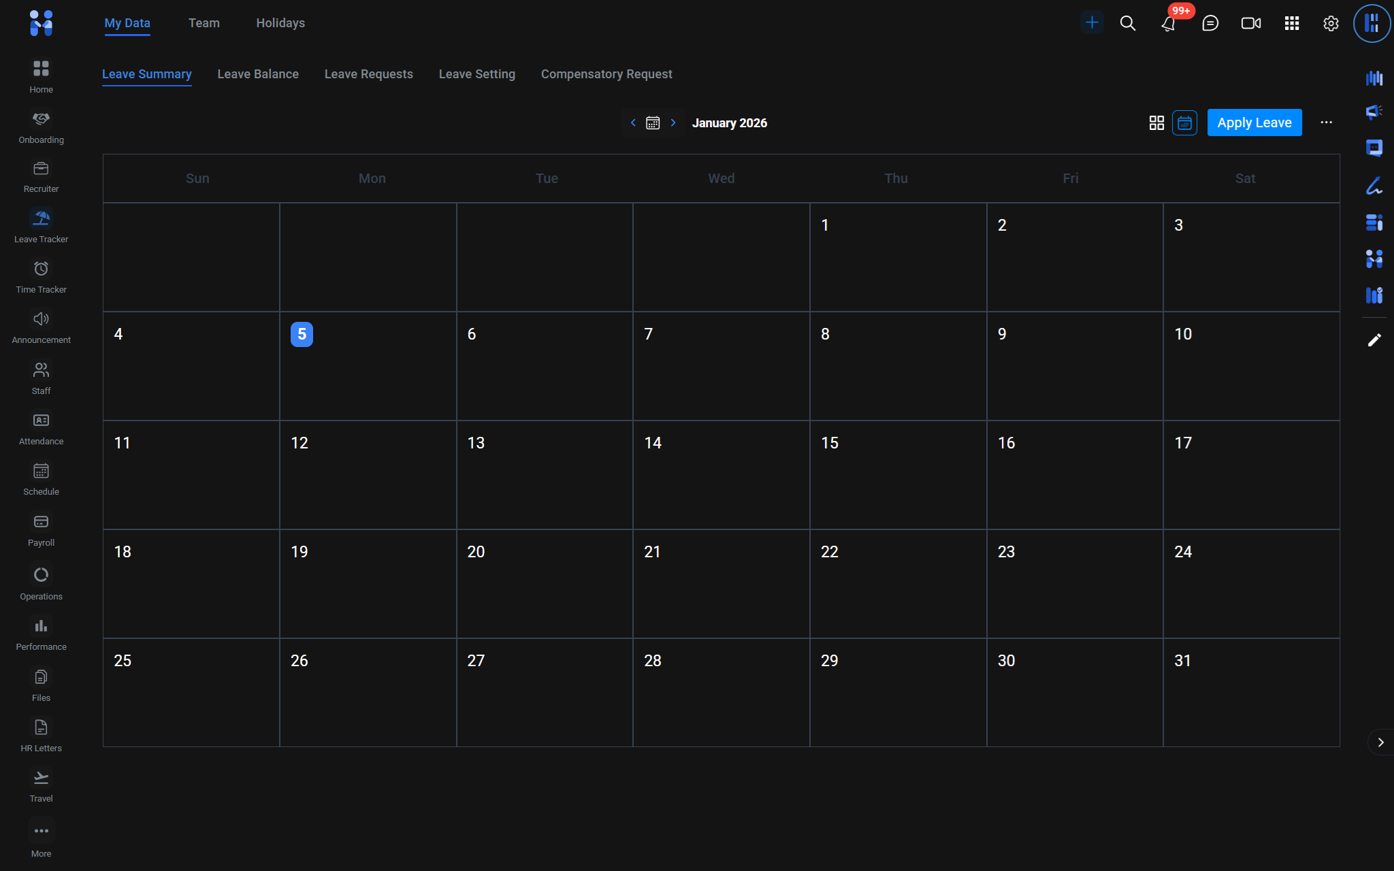Switch to calendar view toggle

point(1184,122)
